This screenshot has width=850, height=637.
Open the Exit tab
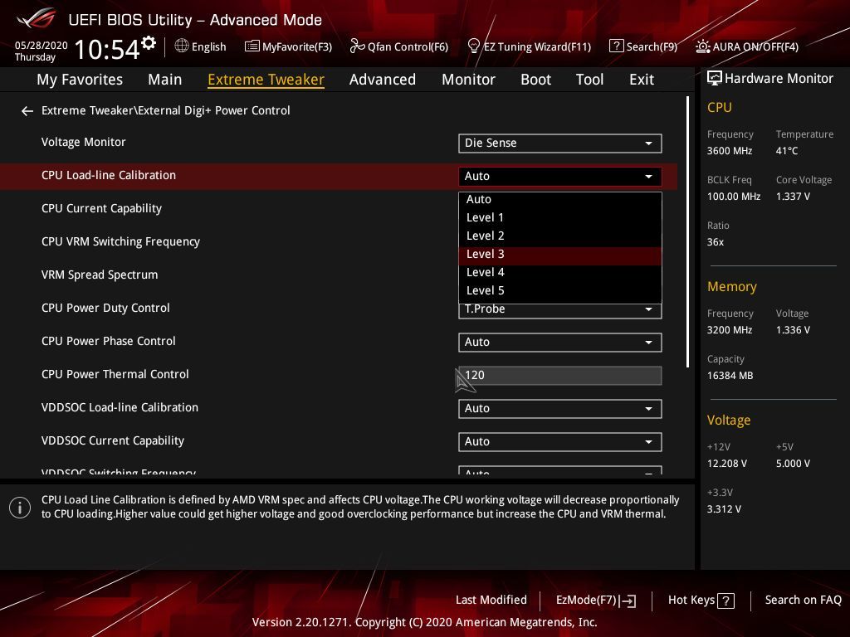point(642,80)
